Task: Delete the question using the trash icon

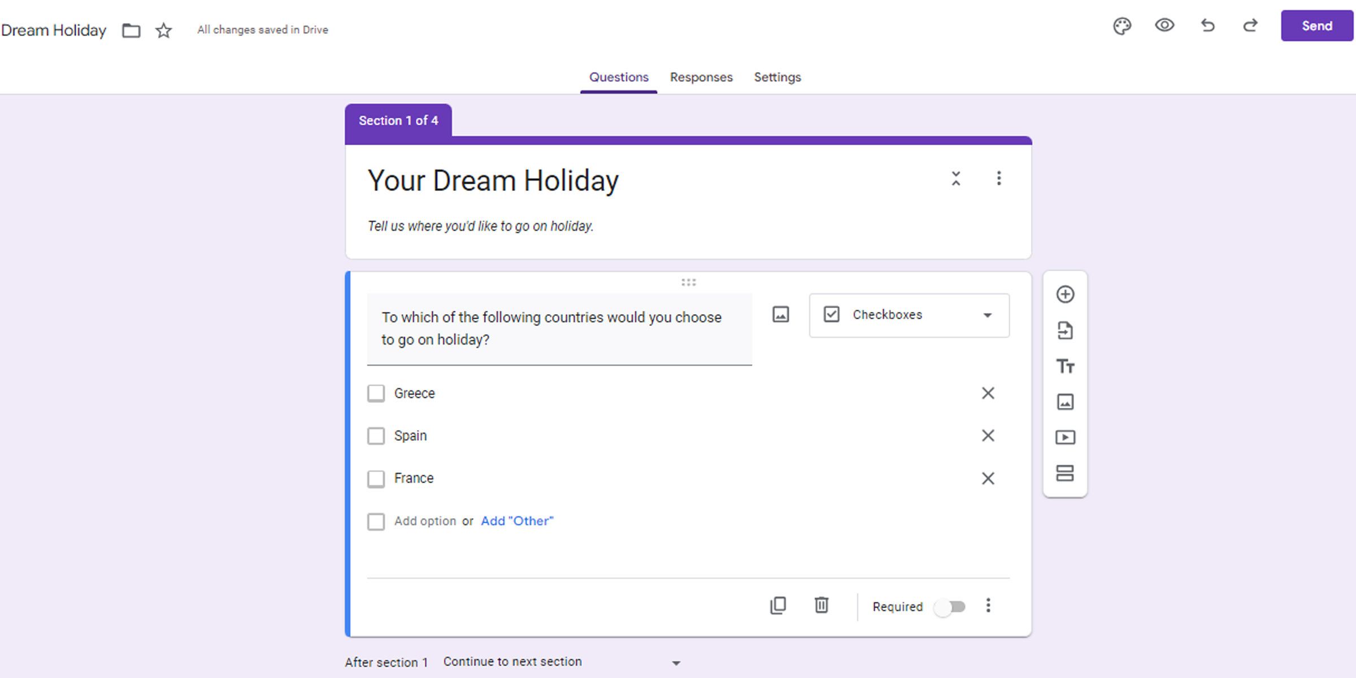Action: [821, 606]
